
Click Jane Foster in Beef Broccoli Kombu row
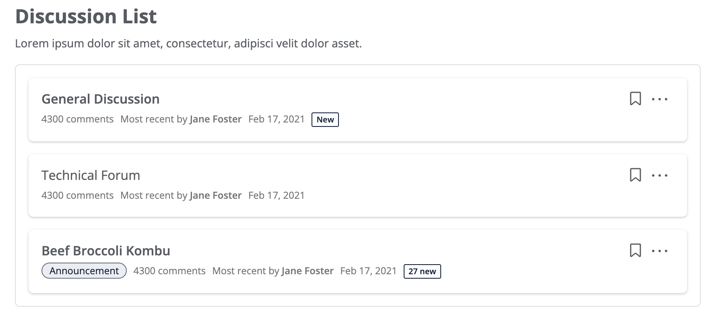tap(307, 271)
